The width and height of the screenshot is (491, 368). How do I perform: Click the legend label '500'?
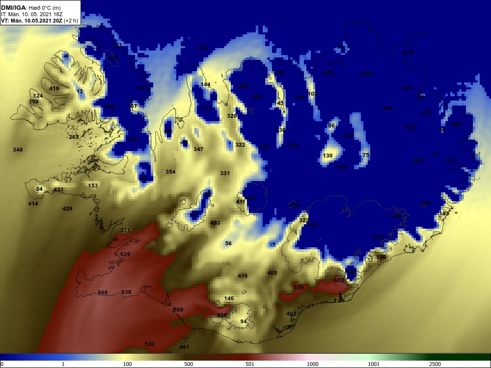tap(189, 364)
